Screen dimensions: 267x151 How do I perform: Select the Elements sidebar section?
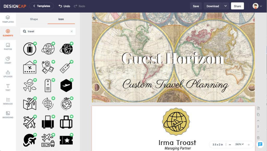coord(8,33)
